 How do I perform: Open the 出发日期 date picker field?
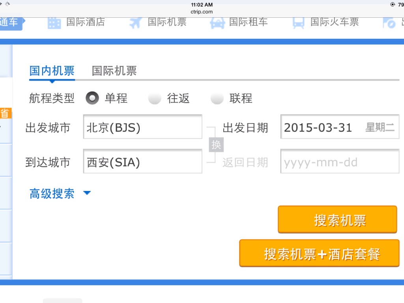(x=340, y=127)
